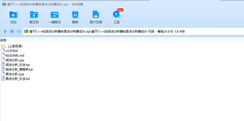244x121 pixels.
Task: Click the text file icon beside 语法分析_文法.txt
Action: 3,79
